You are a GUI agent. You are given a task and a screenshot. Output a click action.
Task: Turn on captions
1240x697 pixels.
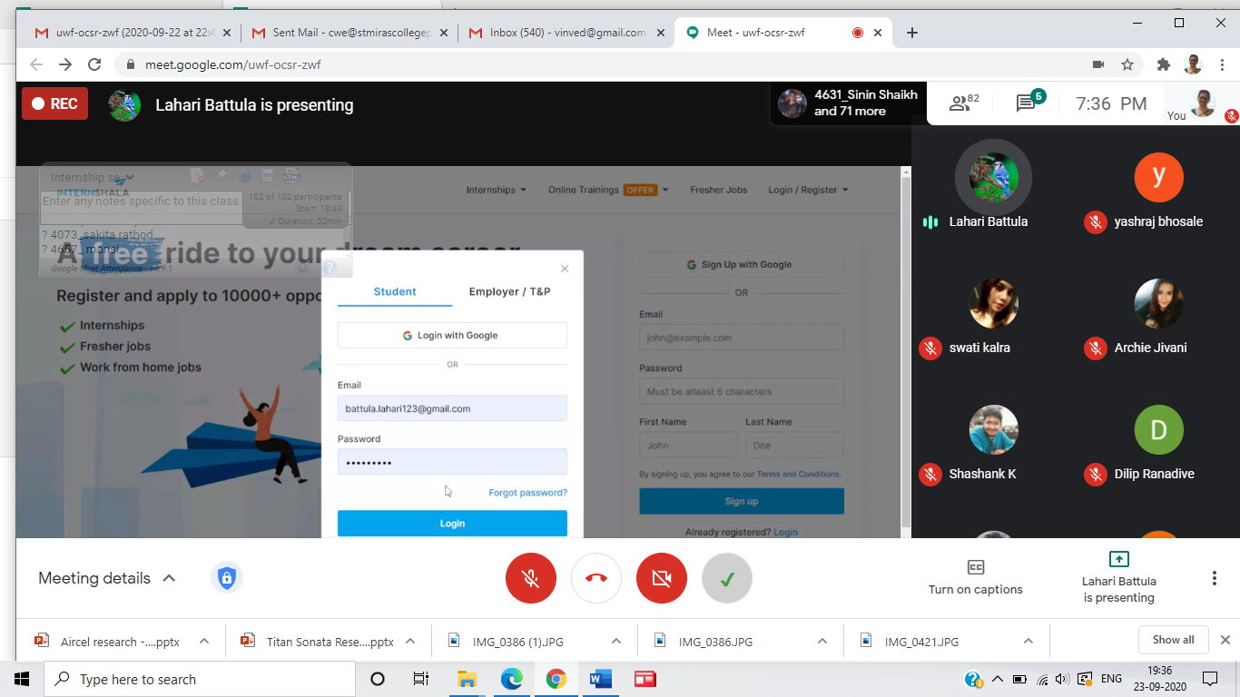pos(975,578)
